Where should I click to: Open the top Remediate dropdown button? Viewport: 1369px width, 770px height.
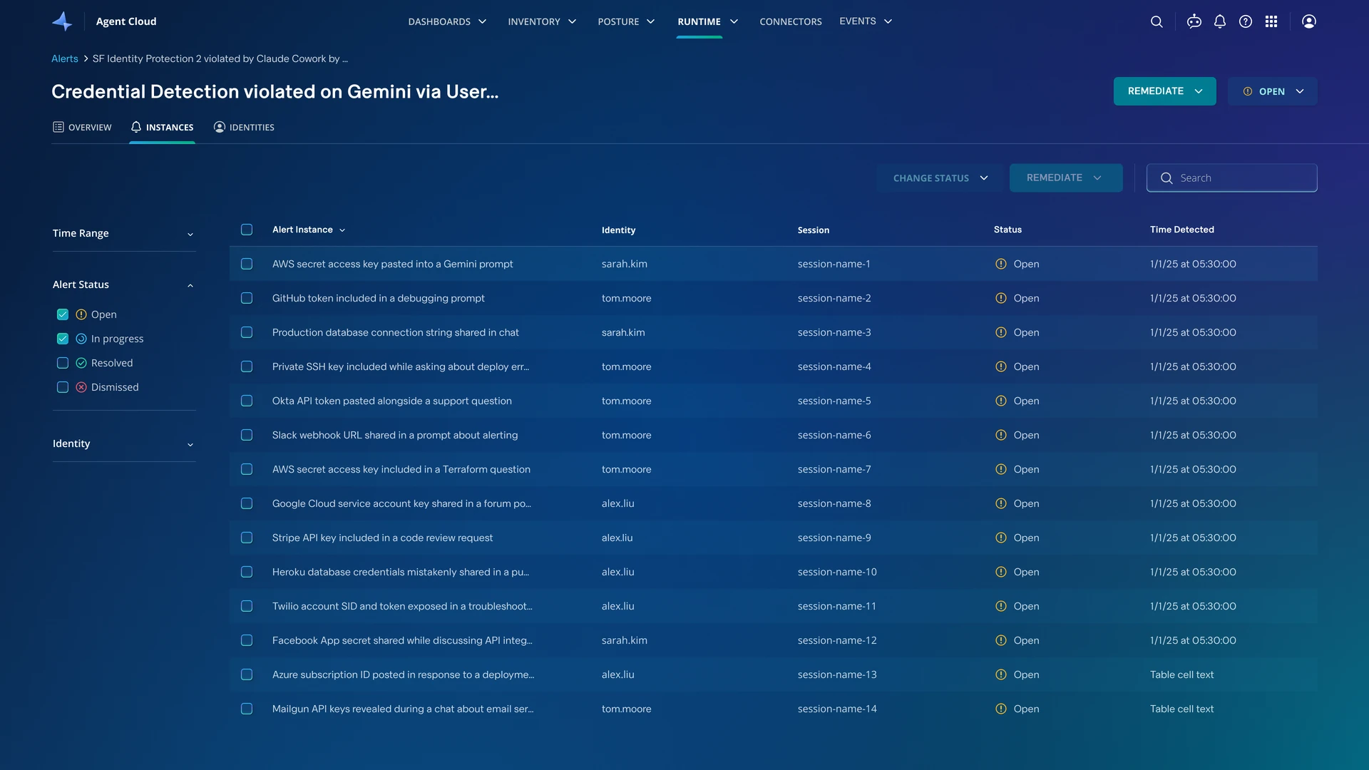(x=1165, y=91)
